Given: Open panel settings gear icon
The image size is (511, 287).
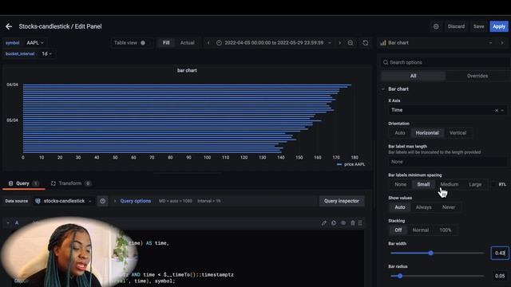Looking at the screenshot, I should coord(436,26).
